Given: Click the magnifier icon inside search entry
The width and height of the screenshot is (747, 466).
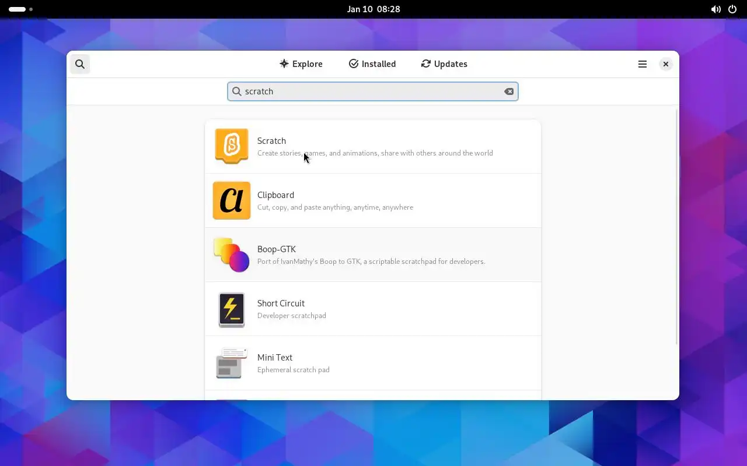Looking at the screenshot, I should coord(236,91).
